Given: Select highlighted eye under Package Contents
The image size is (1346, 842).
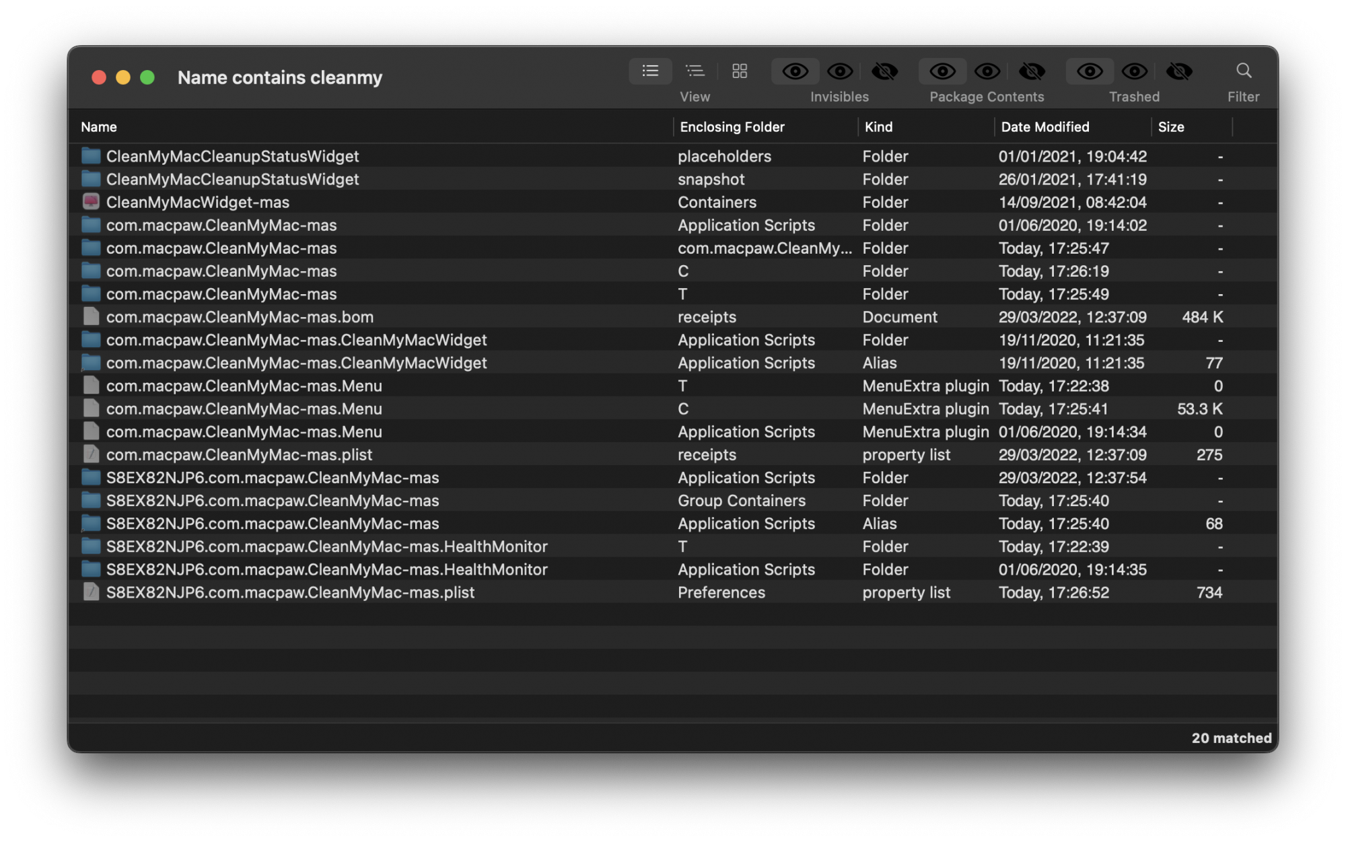Looking at the screenshot, I should click(x=942, y=71).
